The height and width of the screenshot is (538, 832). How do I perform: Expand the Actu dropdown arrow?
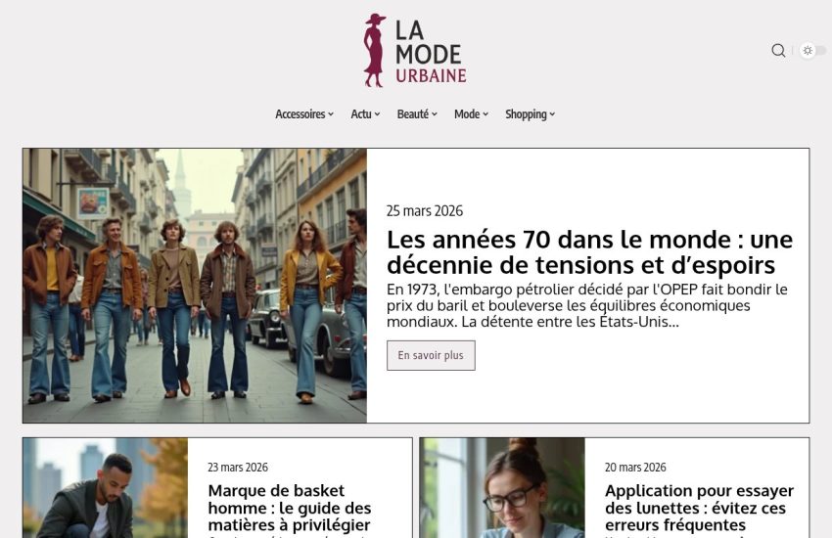click(x=377, y=114)
